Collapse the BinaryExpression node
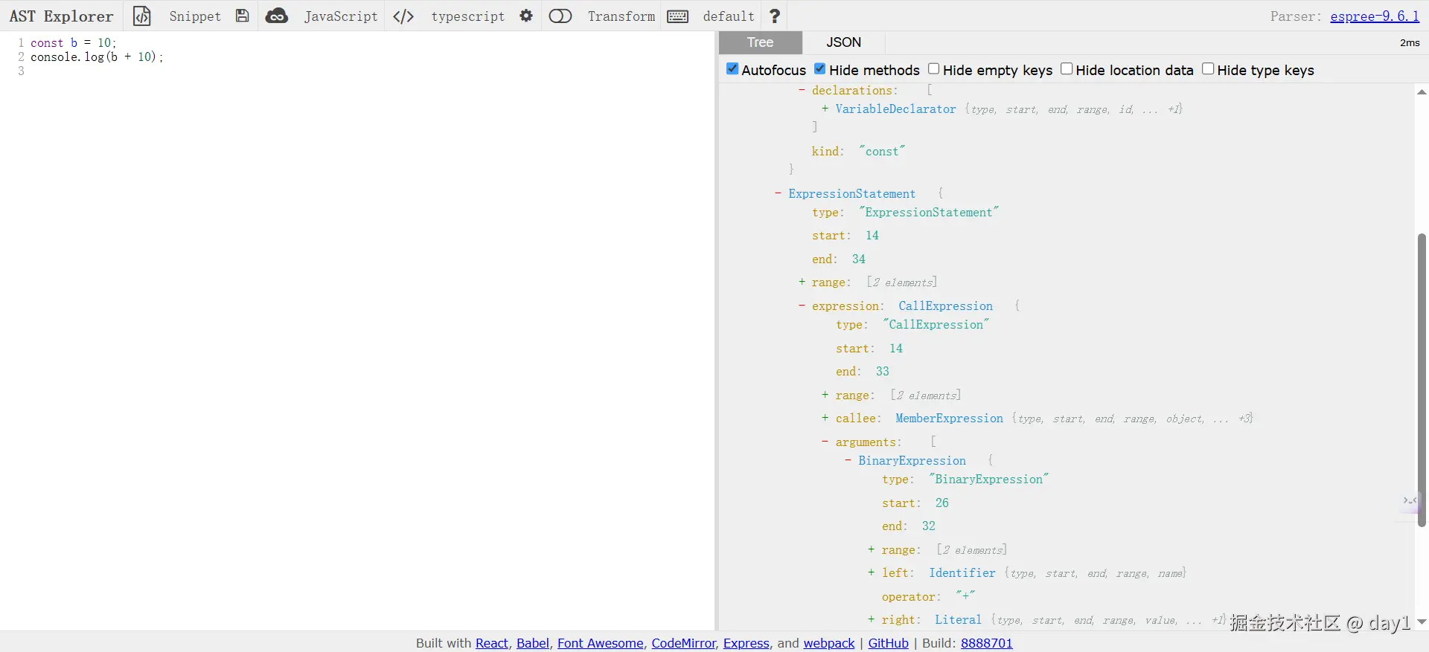Viewport: 1429px width, 652px height. click(848, 460)
